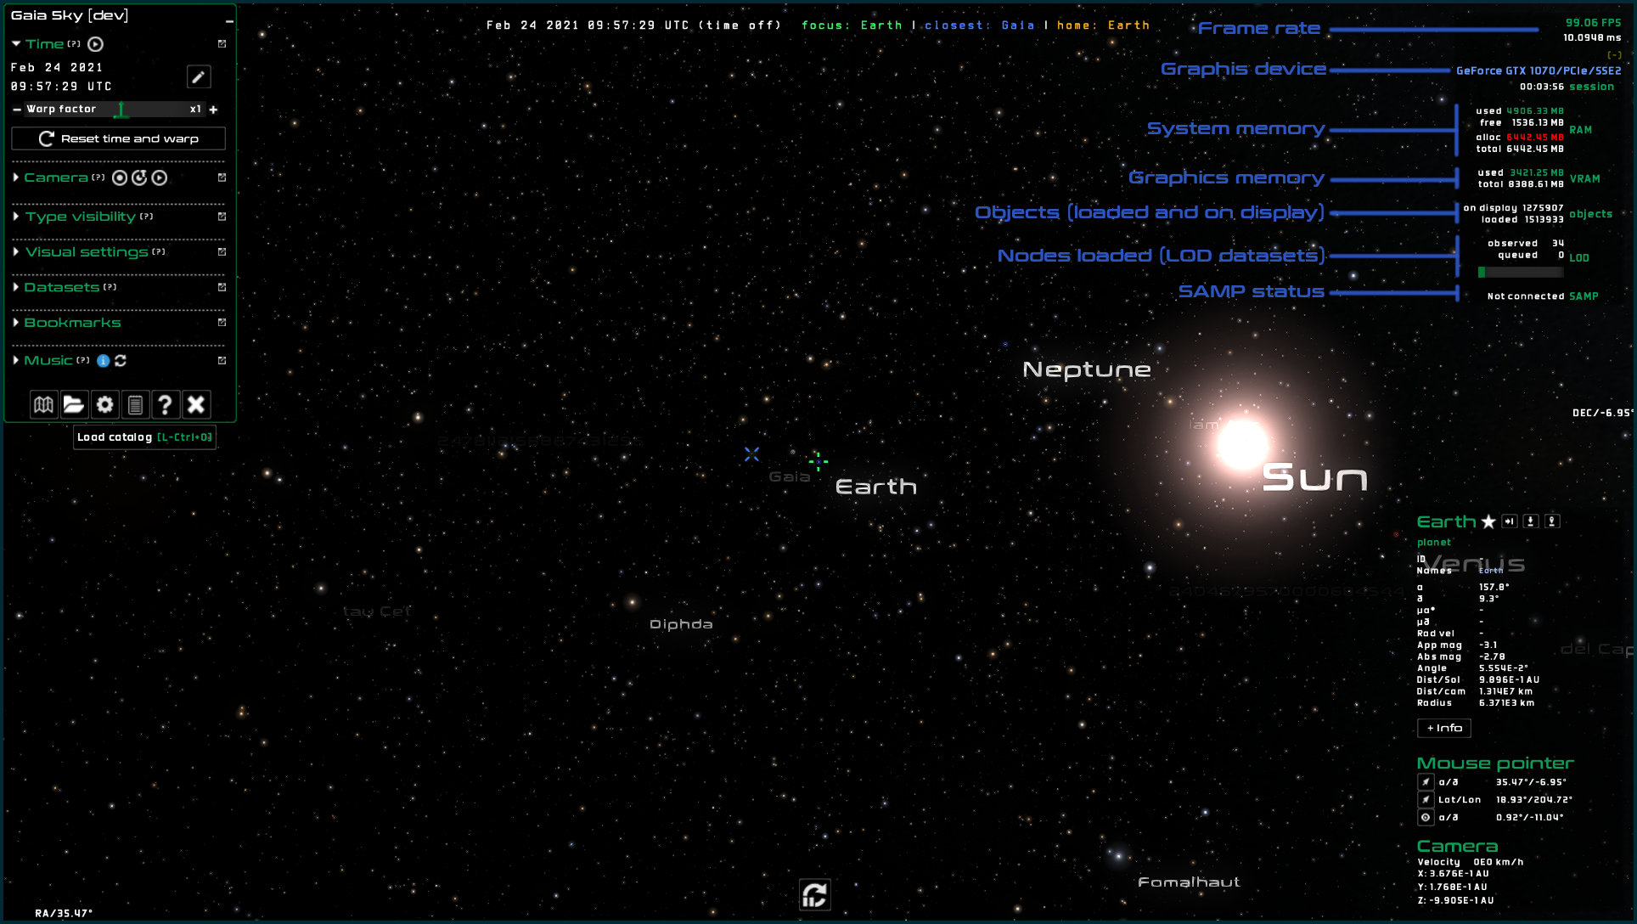Open Time help question mark
The height and width of the screenshot is (924, 1637).
click(x=75, y=43)
